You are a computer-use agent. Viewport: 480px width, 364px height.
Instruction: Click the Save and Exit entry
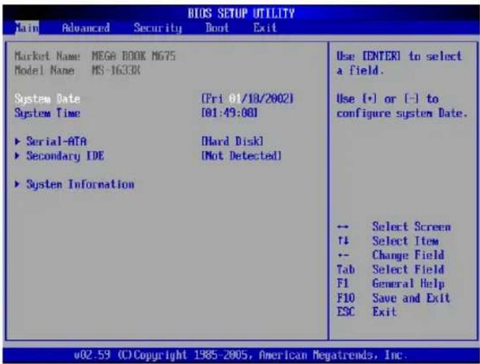411,298
